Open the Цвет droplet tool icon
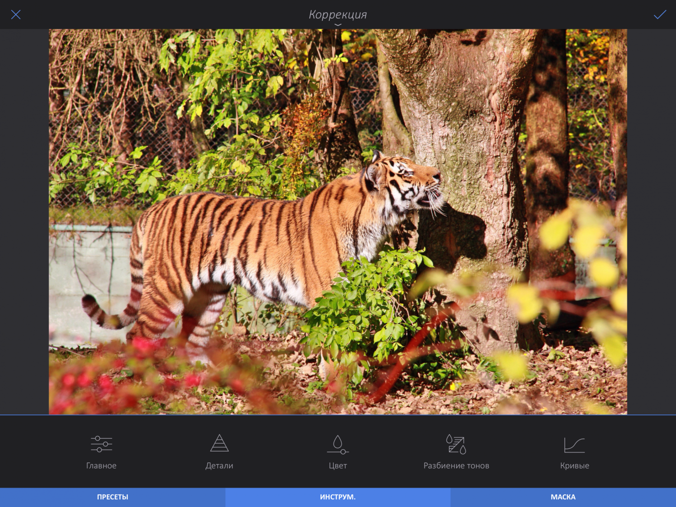The height and width of the screenshot is (507, 676). tap(338, 444)
